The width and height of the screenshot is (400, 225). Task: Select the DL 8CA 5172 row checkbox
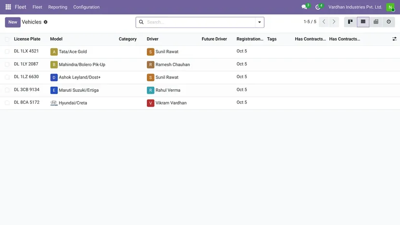7,102
